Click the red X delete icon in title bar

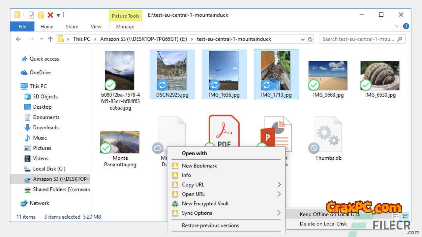click(50, 15)
